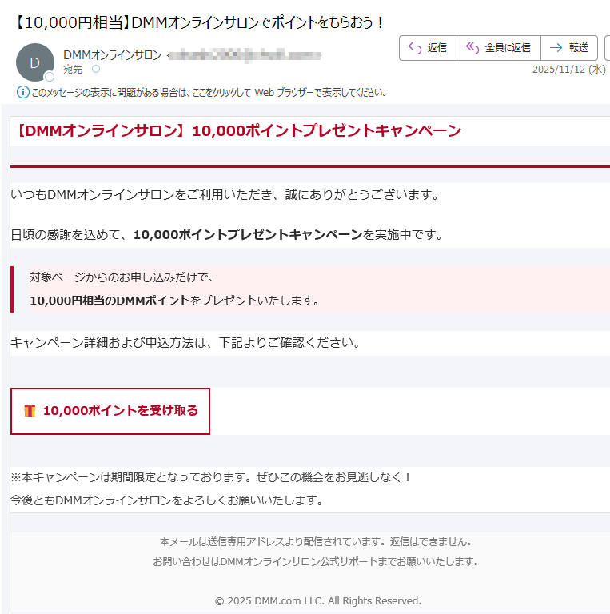Click sender name DMMオンラインサロン
This screenshot has width=610, height=614.
[113, 55]
